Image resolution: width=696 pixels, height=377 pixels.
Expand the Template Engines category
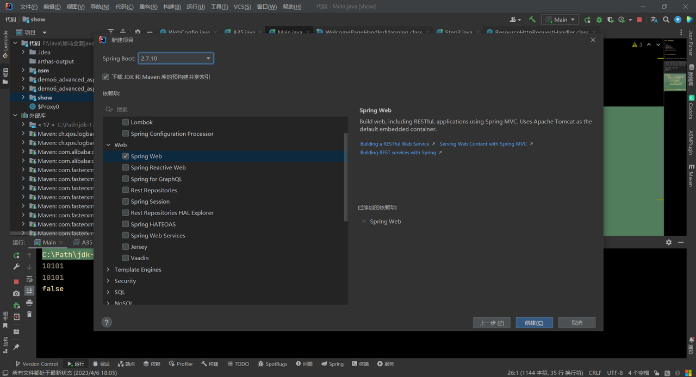tap(108, 269)
